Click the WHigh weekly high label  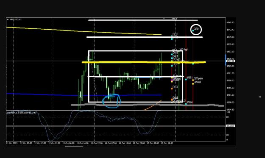(x=184, y=49)
